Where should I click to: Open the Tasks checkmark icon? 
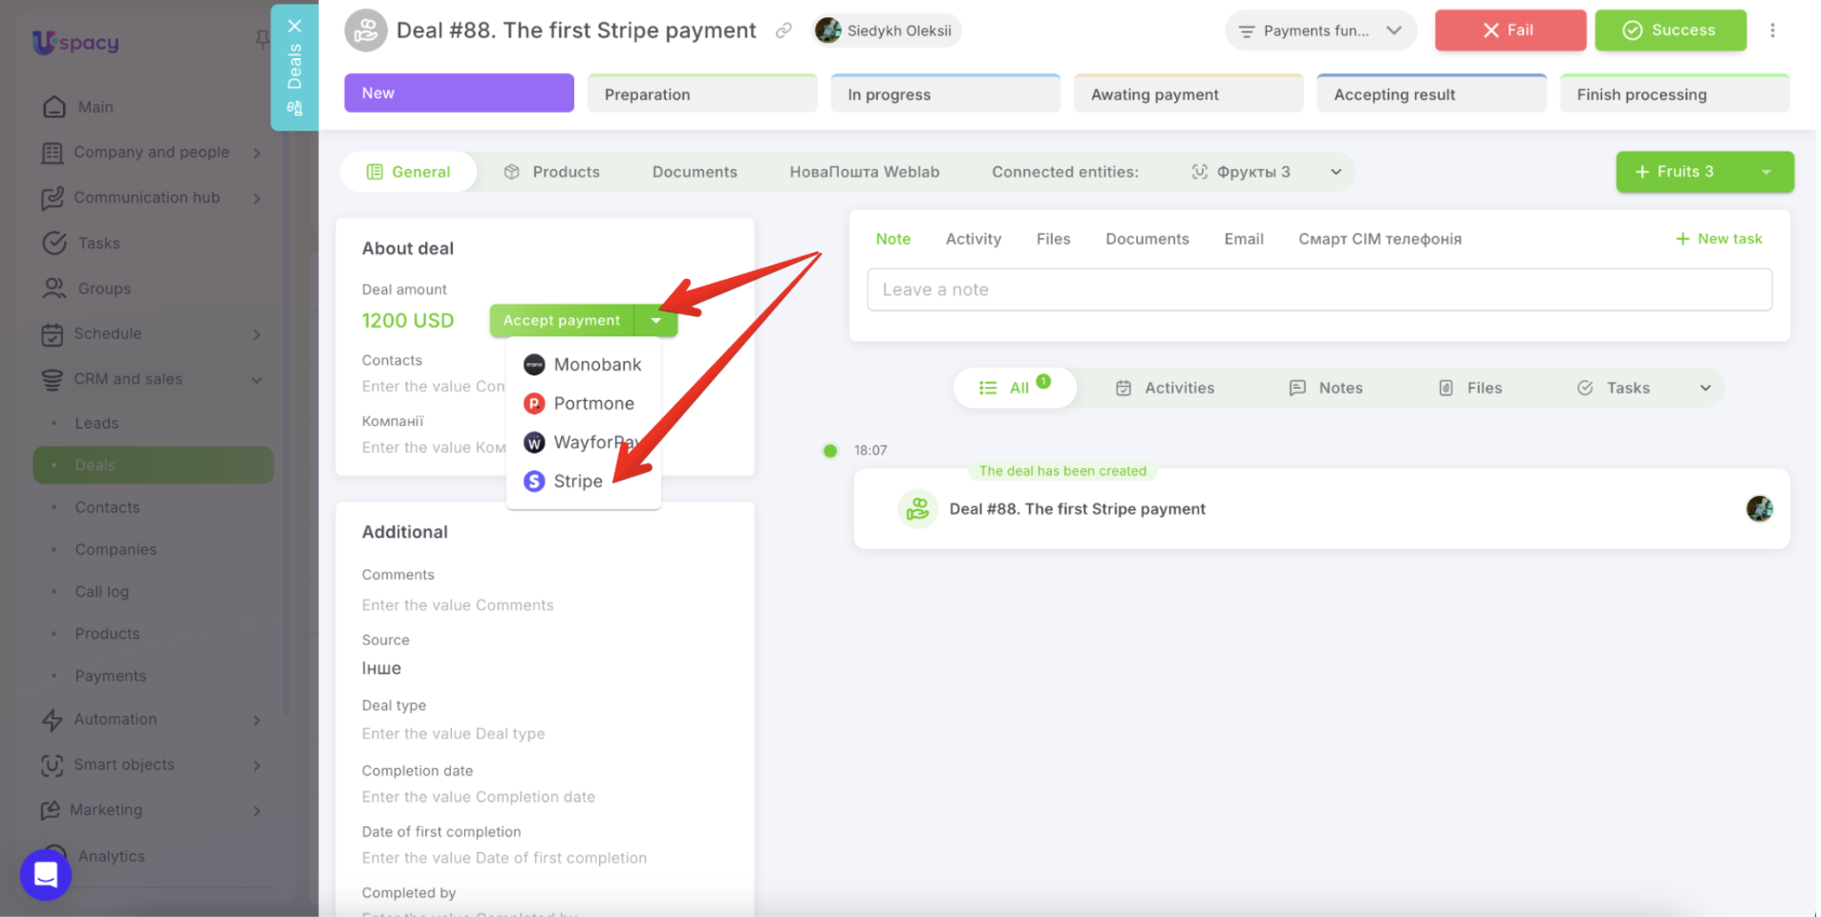pos(54,243)
